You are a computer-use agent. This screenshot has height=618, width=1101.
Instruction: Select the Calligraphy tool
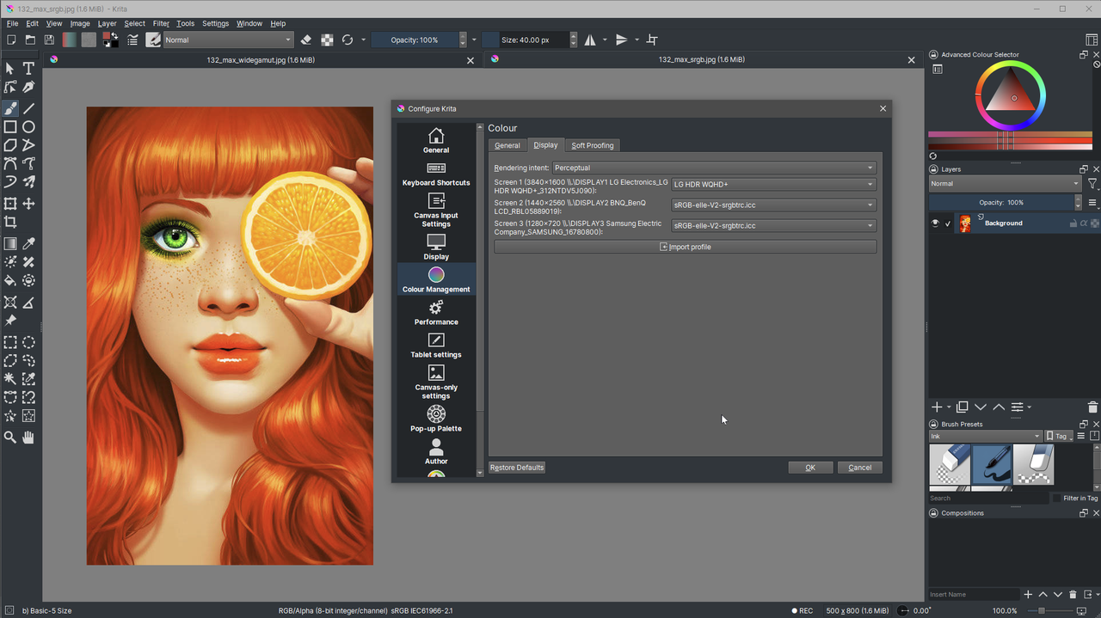click(x=28, y=87)
